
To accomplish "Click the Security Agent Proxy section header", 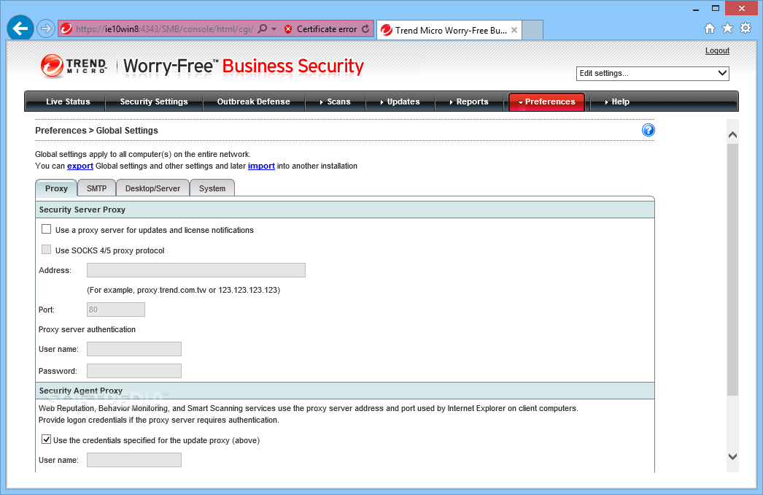I will (x=345, y=391).
